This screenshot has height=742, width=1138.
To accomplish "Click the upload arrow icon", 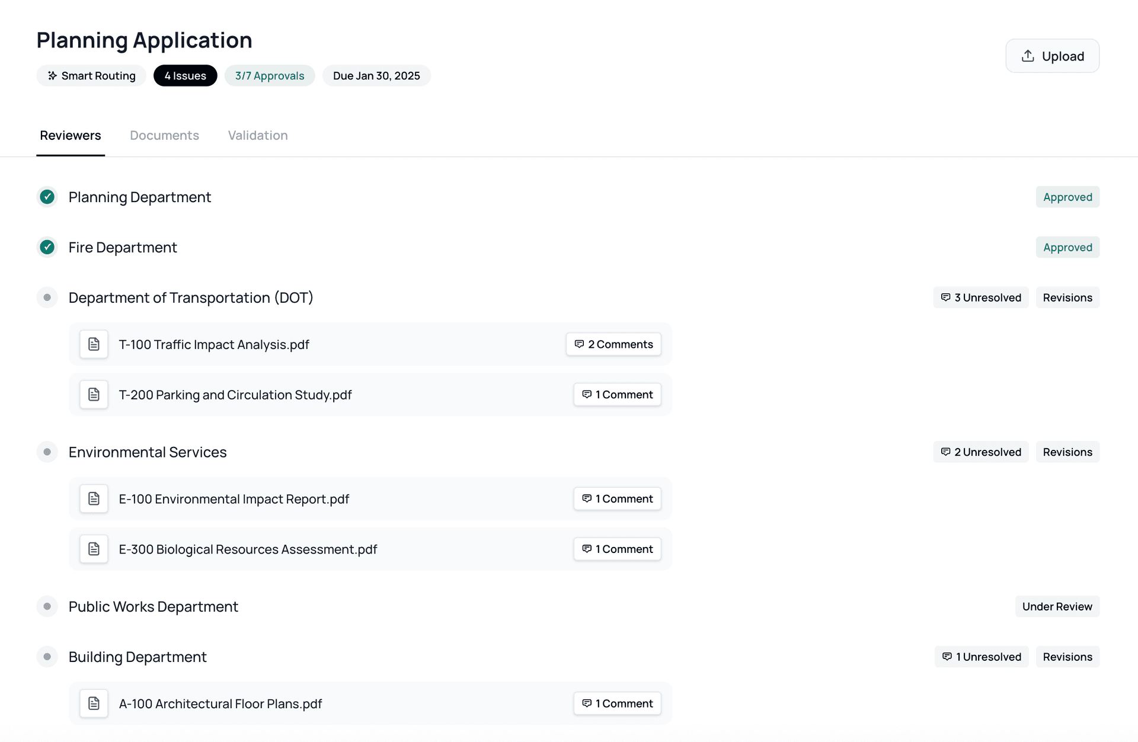I will [x=1028, y=56].
